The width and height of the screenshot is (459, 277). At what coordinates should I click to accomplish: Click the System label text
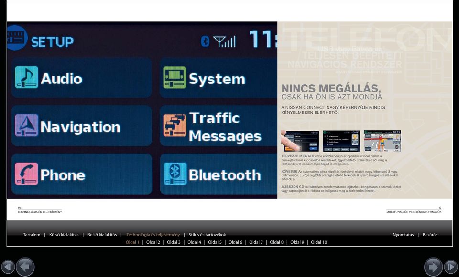(x=217, y=79)
